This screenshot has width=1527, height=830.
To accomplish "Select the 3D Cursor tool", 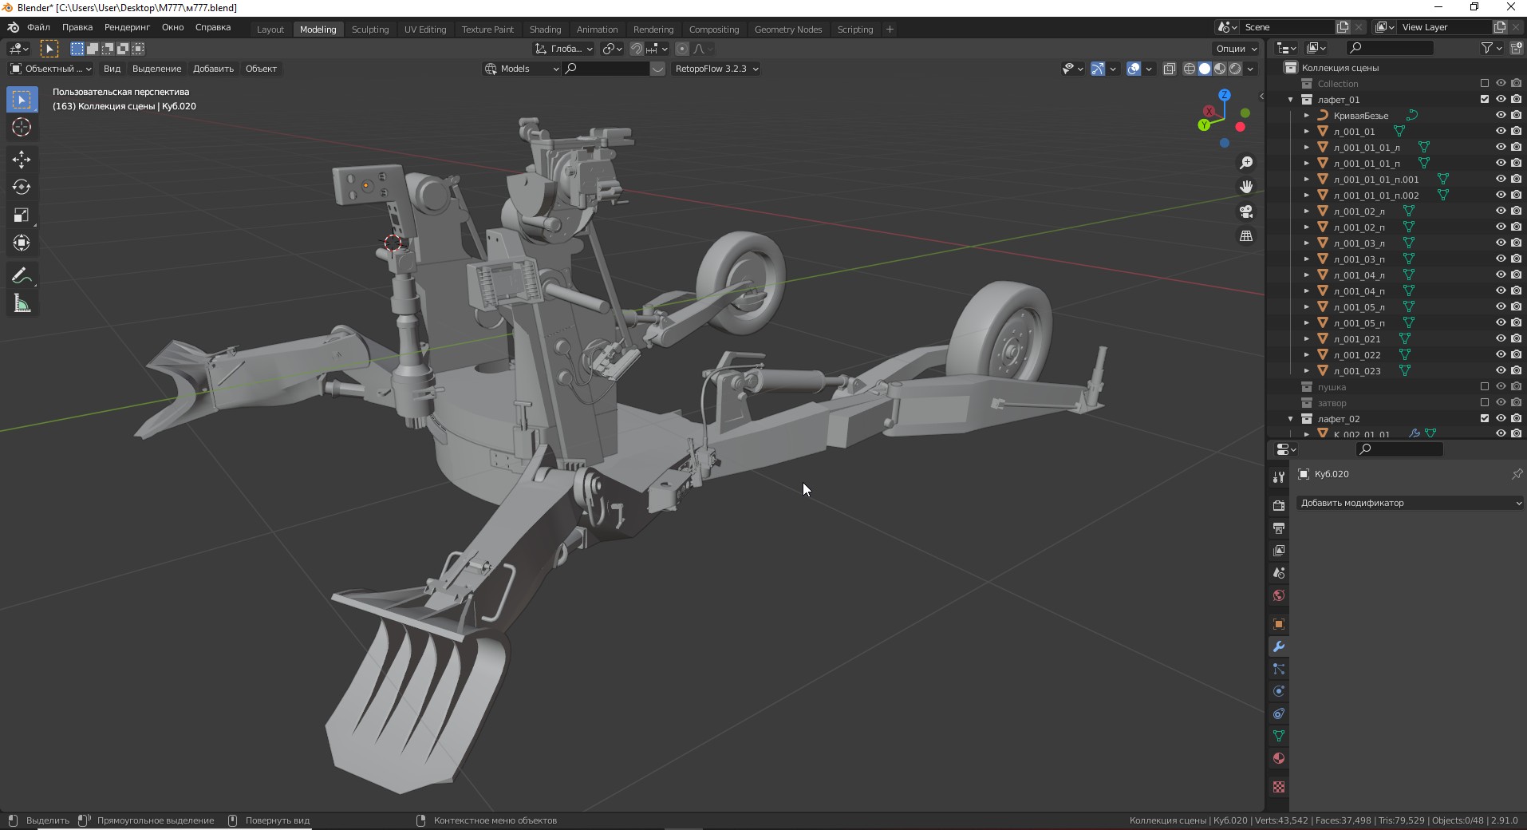I will [x=22, y=128].
